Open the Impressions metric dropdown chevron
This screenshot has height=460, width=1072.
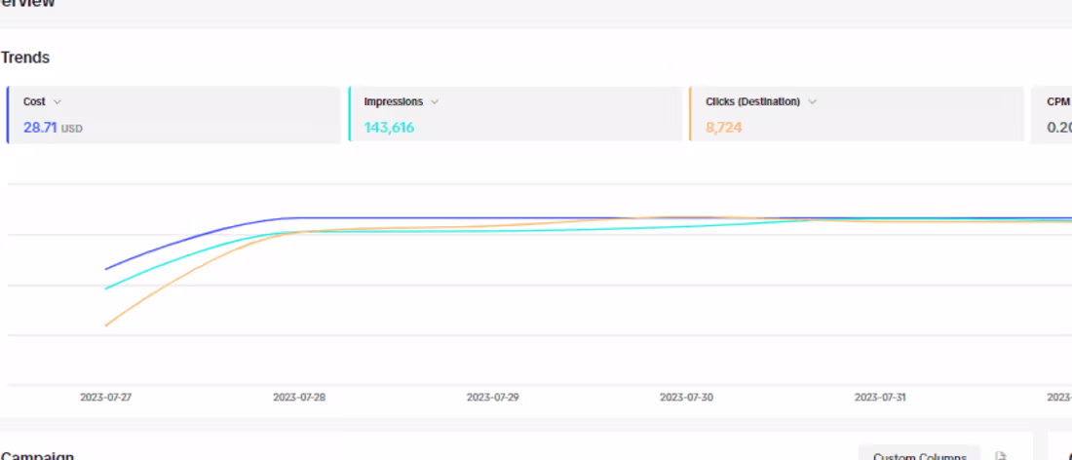pyautogui.click(x=435, y=101)
